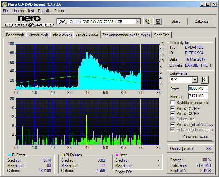The image size is (219, 177).
Task: Switch to the ScanDisc tab
Action: [x=162, y=35]
